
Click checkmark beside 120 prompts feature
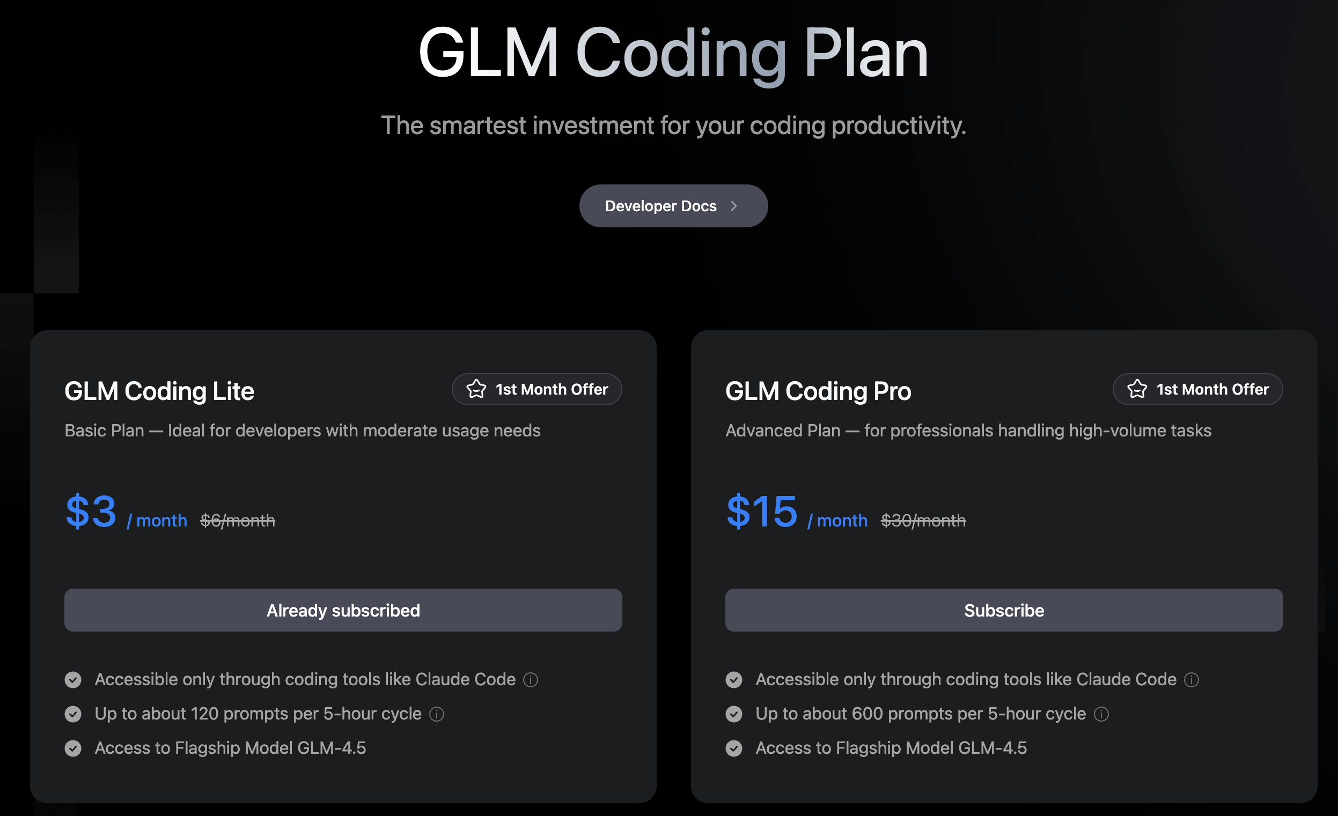click(x=73, y=714)
